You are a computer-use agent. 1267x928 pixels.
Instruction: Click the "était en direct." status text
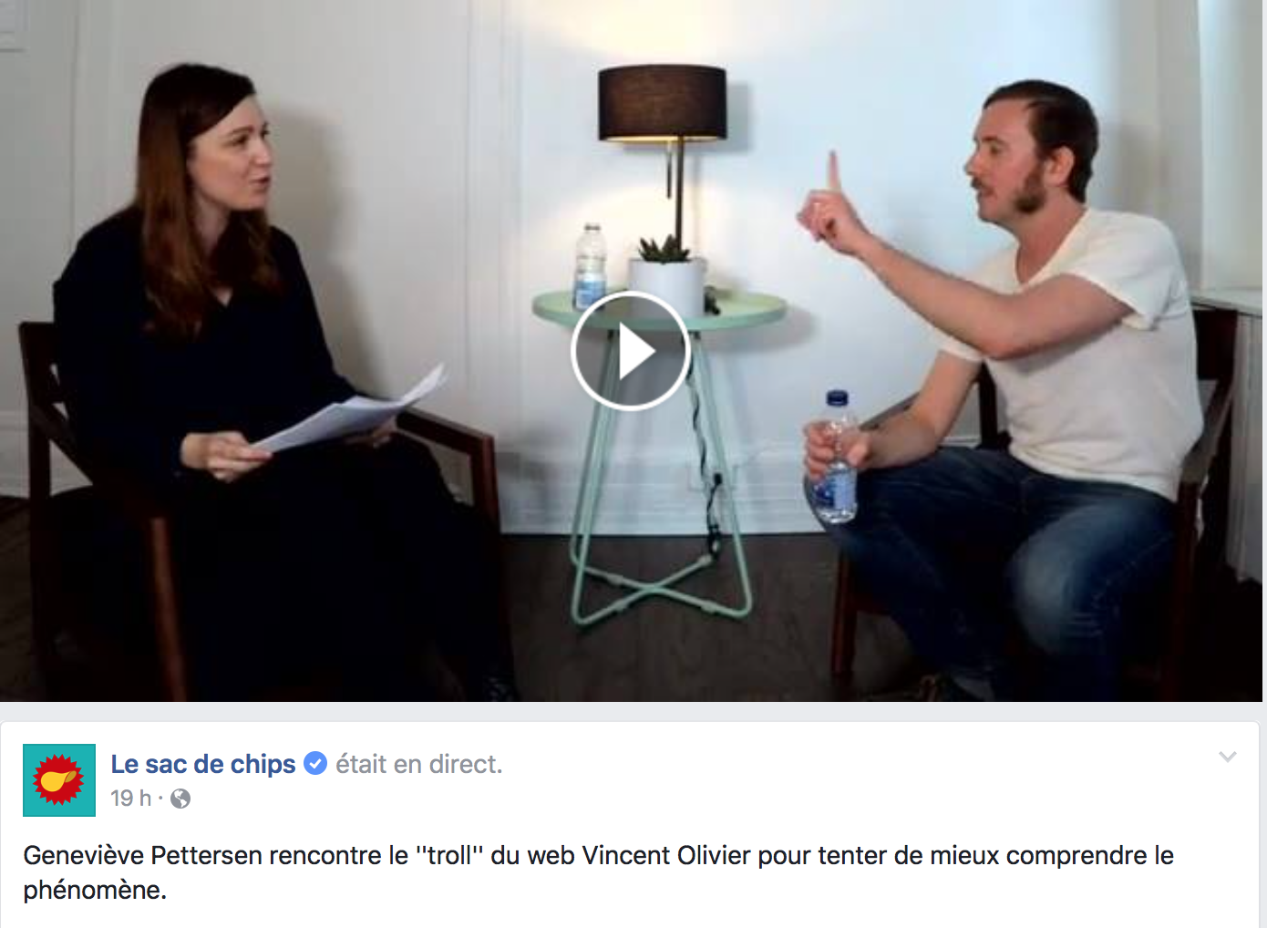point(419,764)
